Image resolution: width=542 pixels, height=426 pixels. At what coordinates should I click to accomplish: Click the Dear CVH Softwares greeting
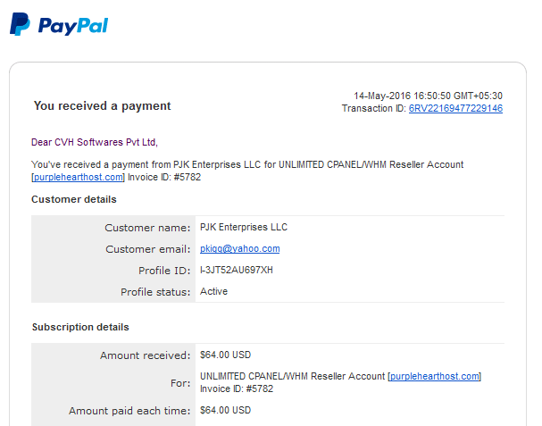point(95,142)
